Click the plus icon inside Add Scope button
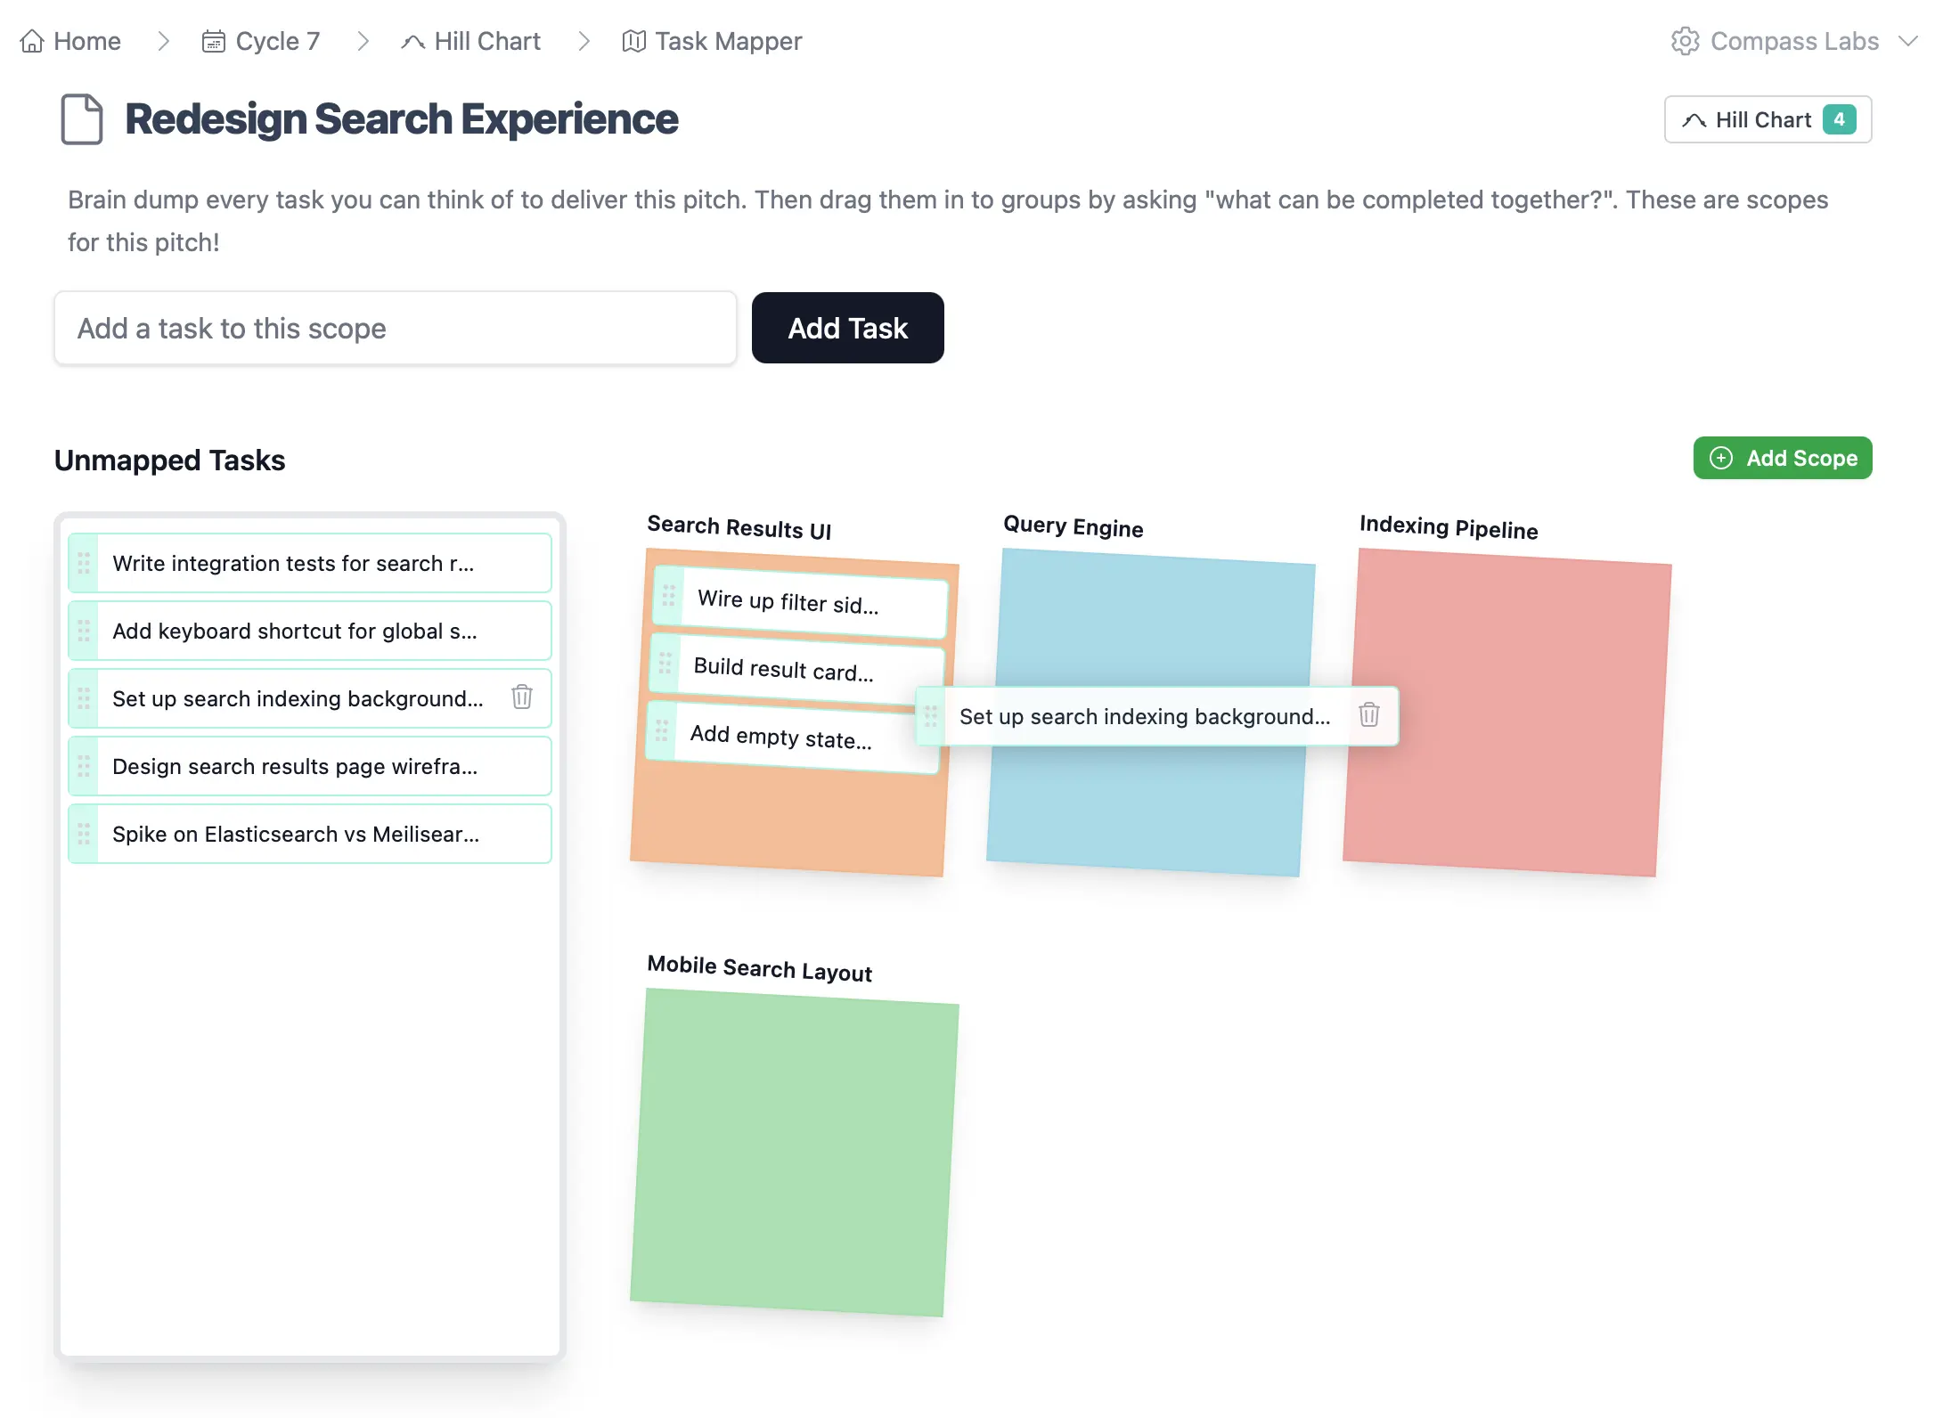The width and height of the screenshot is (1935, 1418). coord(1721,458)
